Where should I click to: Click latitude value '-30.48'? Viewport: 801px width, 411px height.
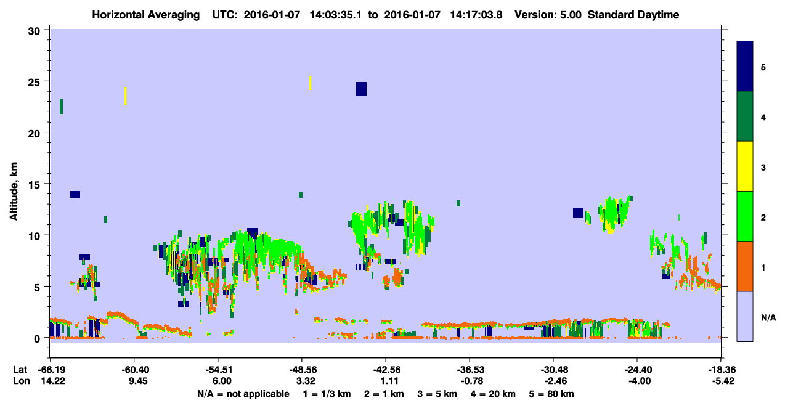coord(553,370)
